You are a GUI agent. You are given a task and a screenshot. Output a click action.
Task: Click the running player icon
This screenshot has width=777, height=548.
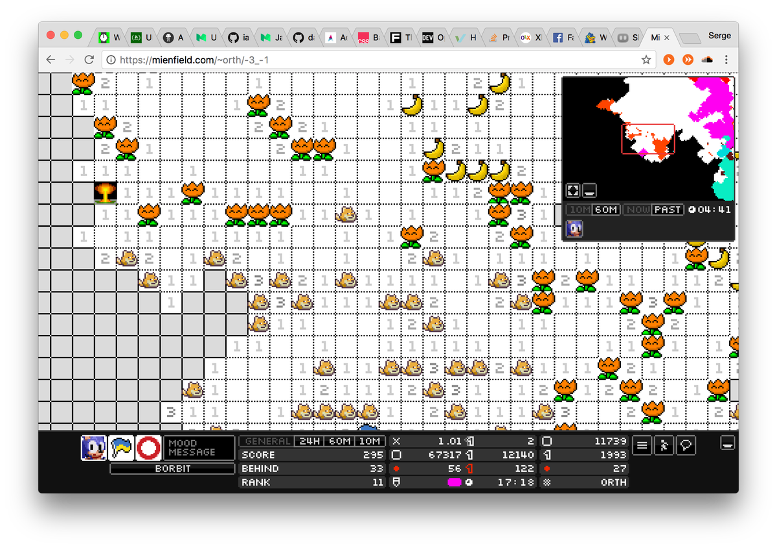[663, 446]
